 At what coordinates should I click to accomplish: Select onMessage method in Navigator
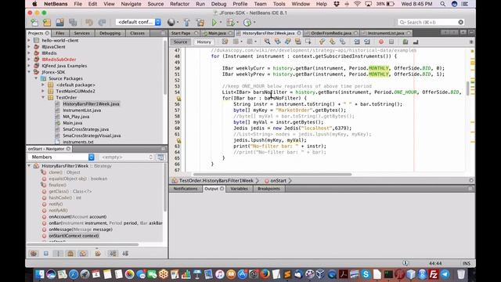click(80, 230)
